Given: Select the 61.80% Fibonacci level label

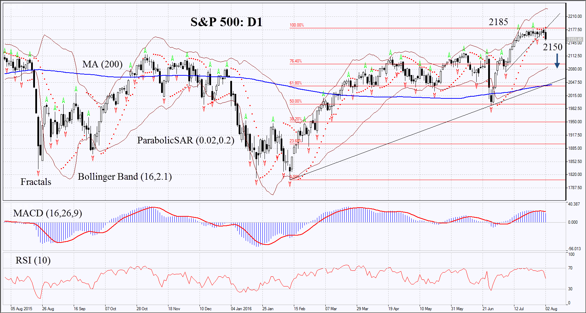Looking at the screenshot, I should click(x=296, y=83).
